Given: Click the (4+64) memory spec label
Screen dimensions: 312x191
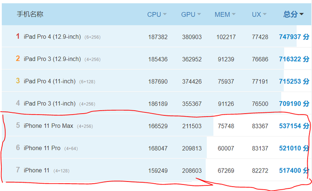Looking at the screenshot, I should click(71, 149).
